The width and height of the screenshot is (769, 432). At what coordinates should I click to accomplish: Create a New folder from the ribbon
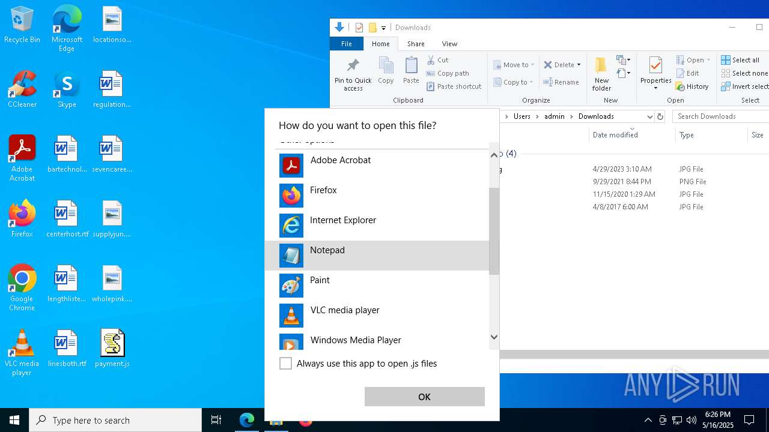click(601, 74)
